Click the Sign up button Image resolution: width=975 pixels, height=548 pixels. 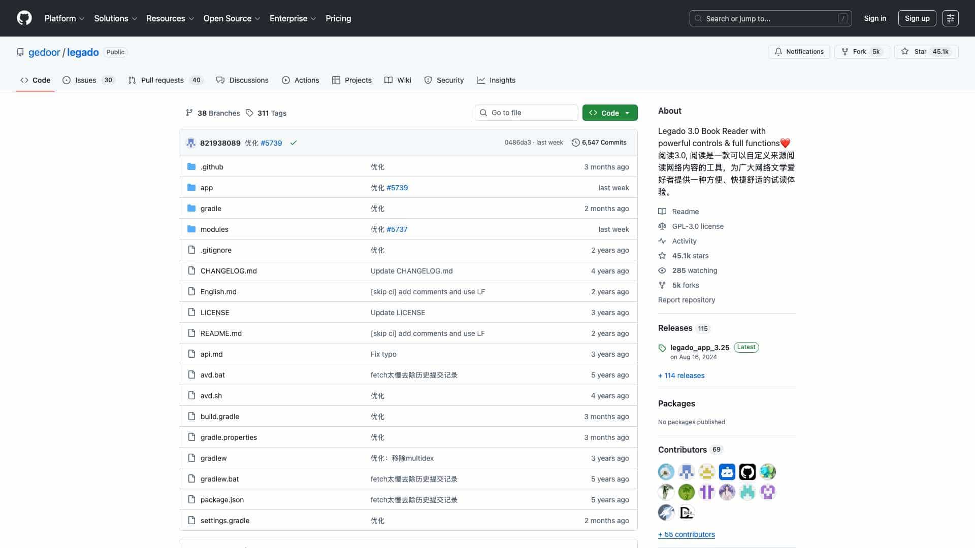pos(917,18)
